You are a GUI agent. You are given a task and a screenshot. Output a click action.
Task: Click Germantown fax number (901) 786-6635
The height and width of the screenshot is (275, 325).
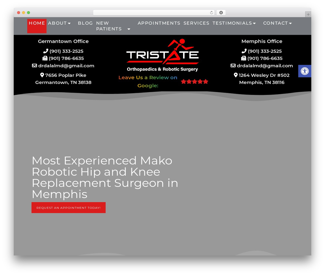point(66,58)
